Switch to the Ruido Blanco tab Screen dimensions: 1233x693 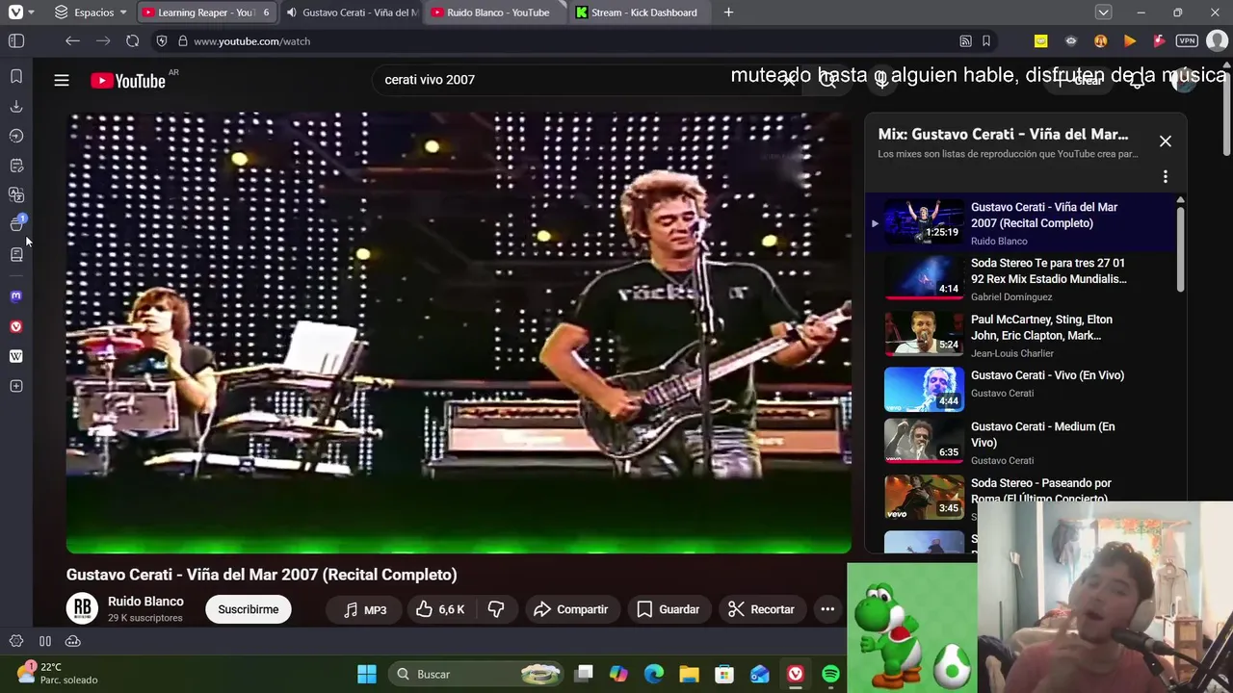496,13
